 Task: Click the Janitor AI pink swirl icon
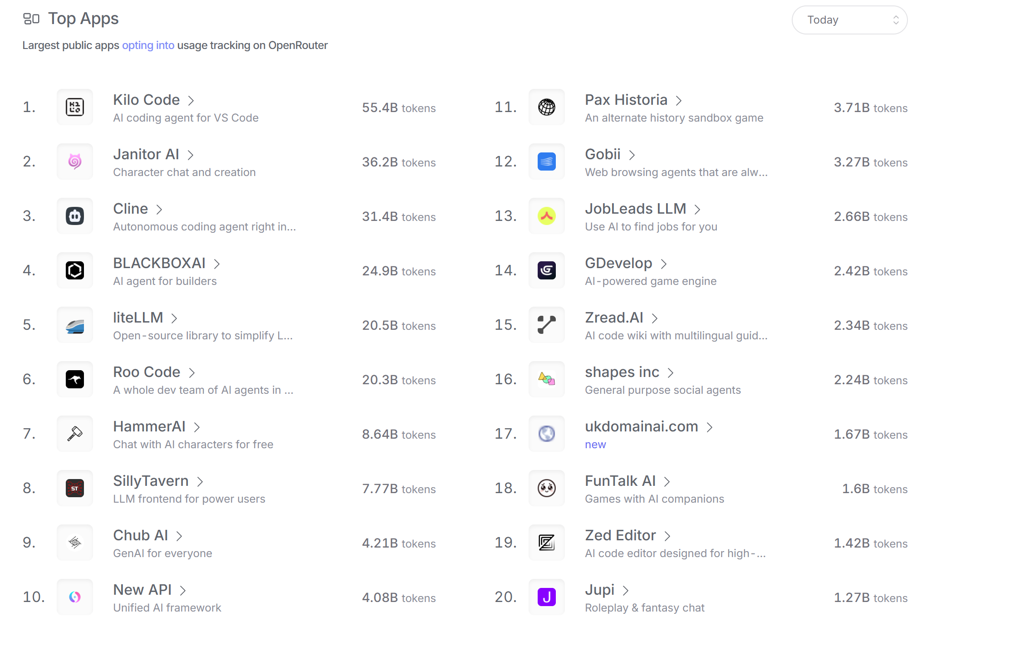click(75, 161)
